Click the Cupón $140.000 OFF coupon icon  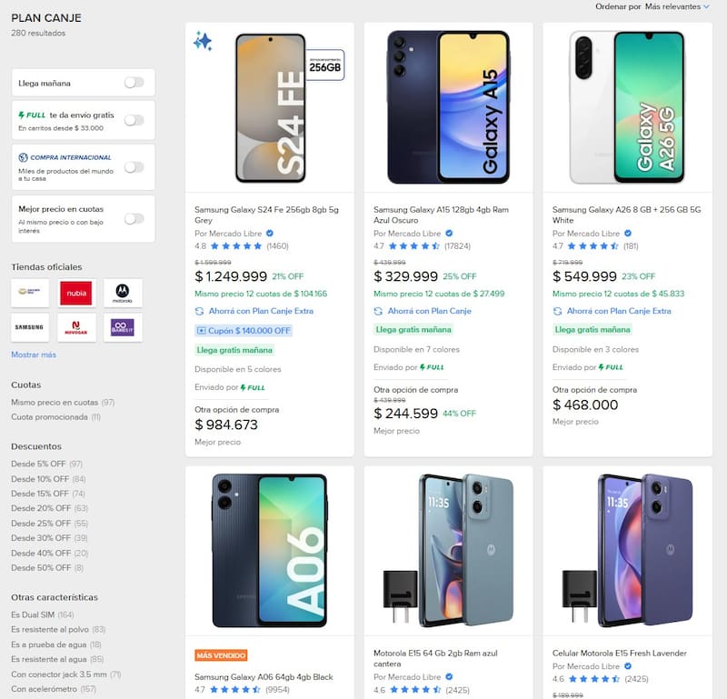tap(203, 330)
